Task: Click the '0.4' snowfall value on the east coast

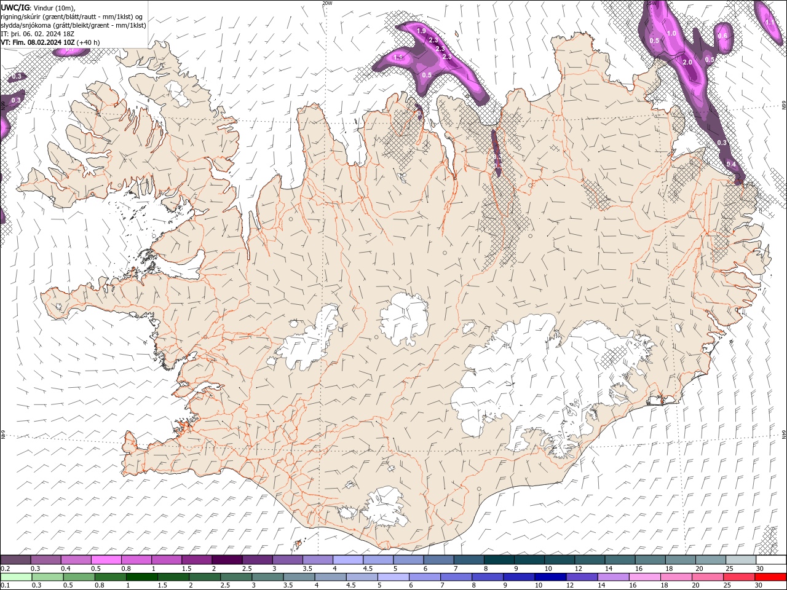Action: click(731, 164)
